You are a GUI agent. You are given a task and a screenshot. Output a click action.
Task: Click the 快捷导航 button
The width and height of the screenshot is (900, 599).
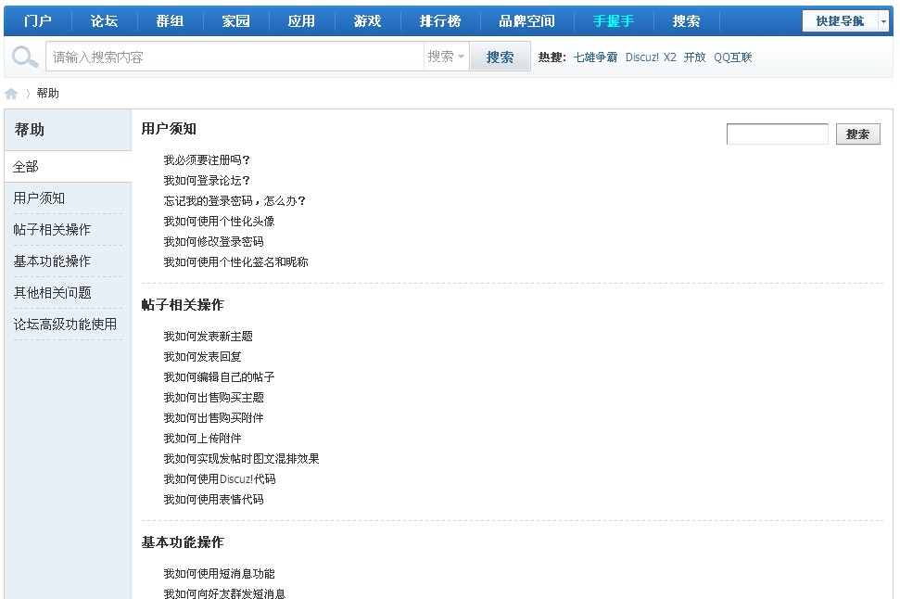pos(841,21)
